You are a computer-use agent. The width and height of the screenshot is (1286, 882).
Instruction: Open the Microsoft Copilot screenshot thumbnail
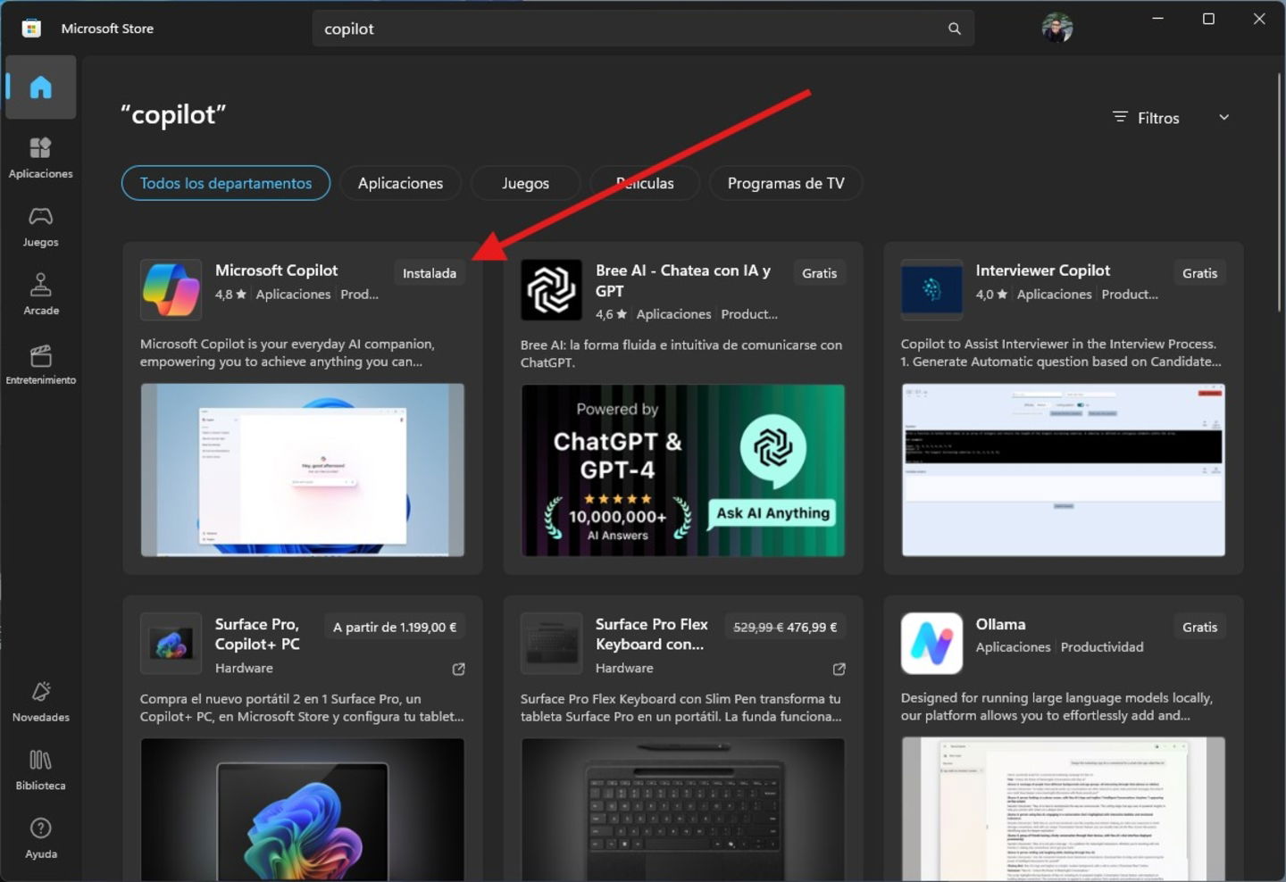tap(303, 470)
